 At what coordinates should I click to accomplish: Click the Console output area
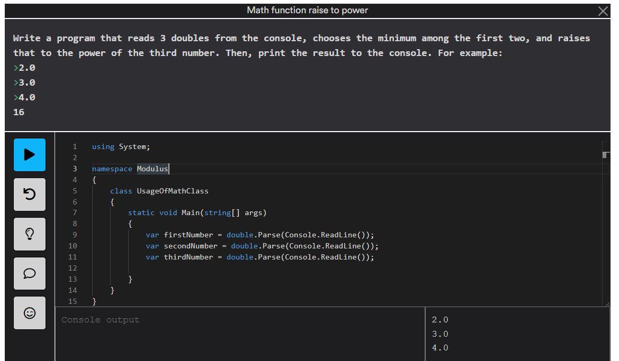pos(240,334)
